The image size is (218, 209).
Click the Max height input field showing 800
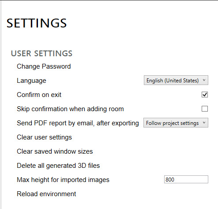[186, 179]
